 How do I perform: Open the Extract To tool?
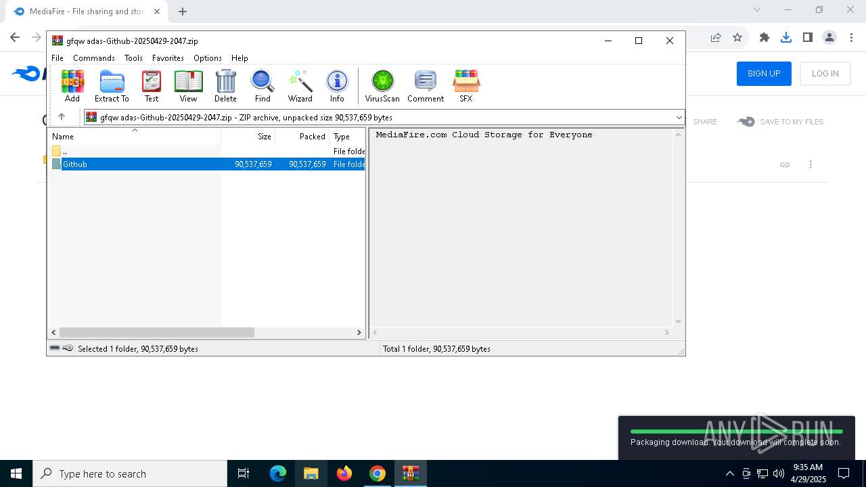coord(112,86)
